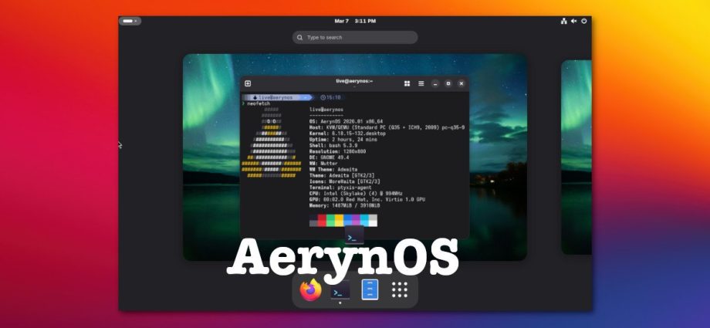Image resolution: width=710 pixels, height=328 pixels.
Task: Open the power icon in the top bar
Action: 584,21
